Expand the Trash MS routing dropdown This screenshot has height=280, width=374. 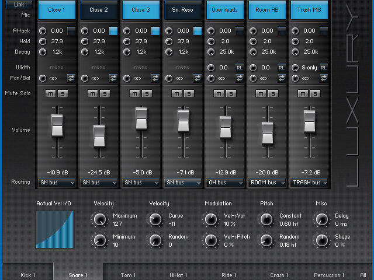[x=309, y=183]
